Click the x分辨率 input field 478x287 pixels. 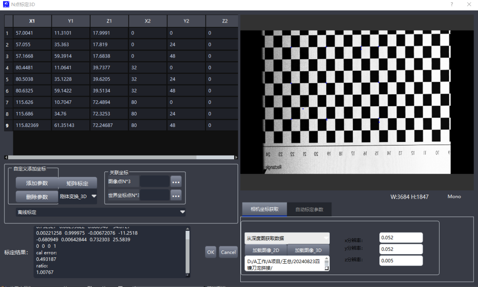(401, 237)
